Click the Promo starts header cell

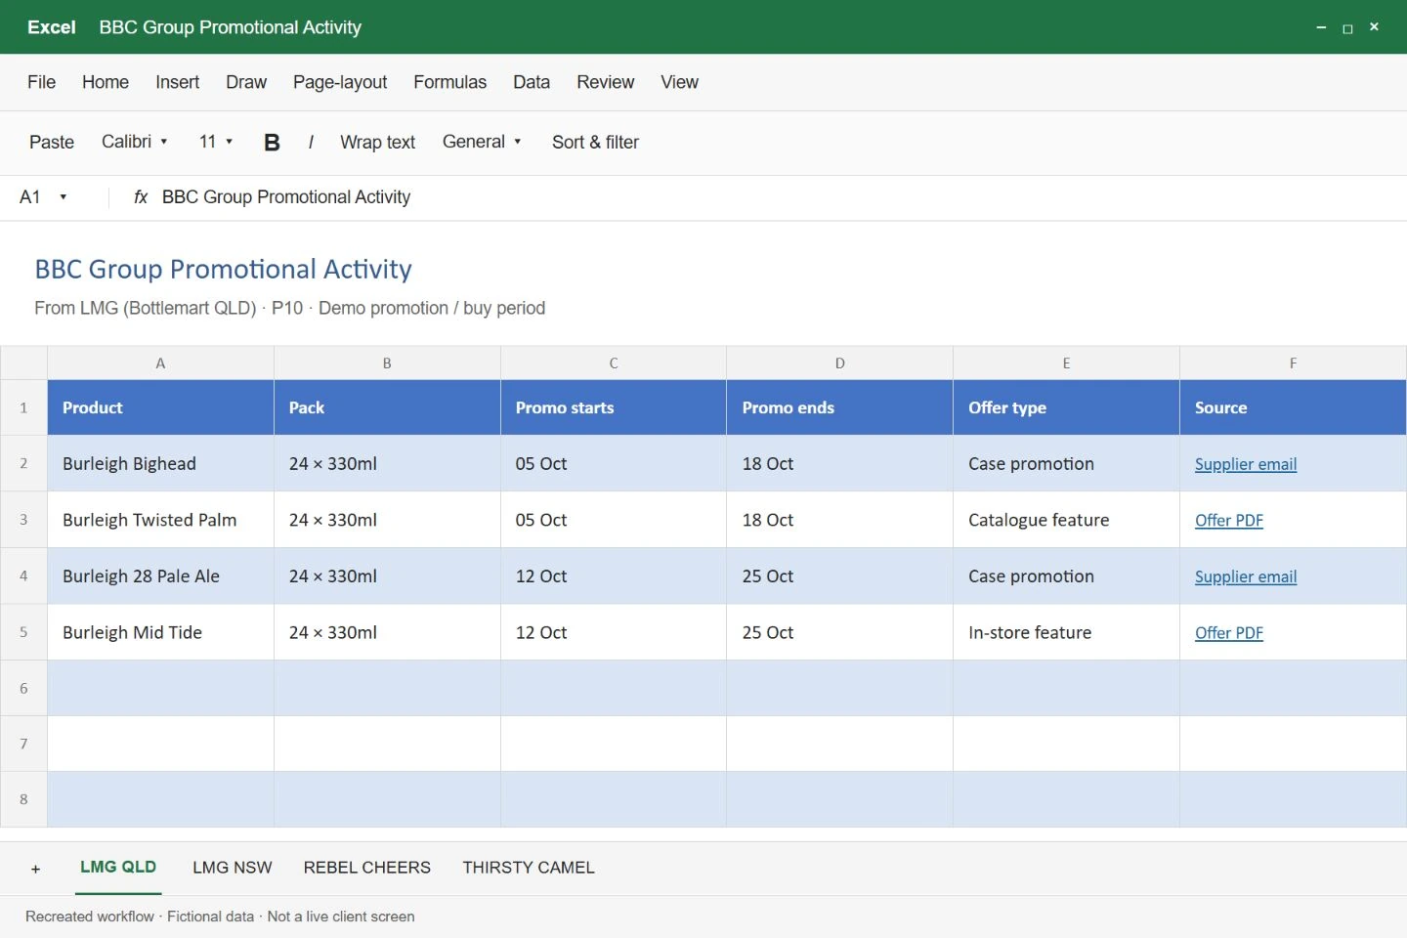coord(614,407)
